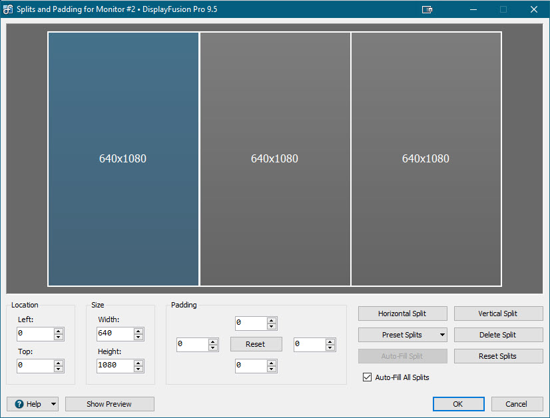
Task: Click the Left location input field
Action: [x=35, y=333]
